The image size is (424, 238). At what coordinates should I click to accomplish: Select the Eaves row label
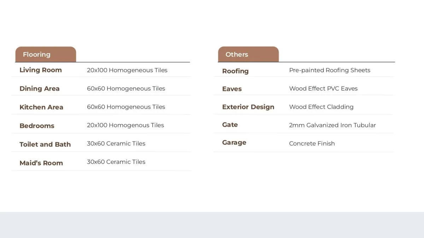(x=232, y=89)
